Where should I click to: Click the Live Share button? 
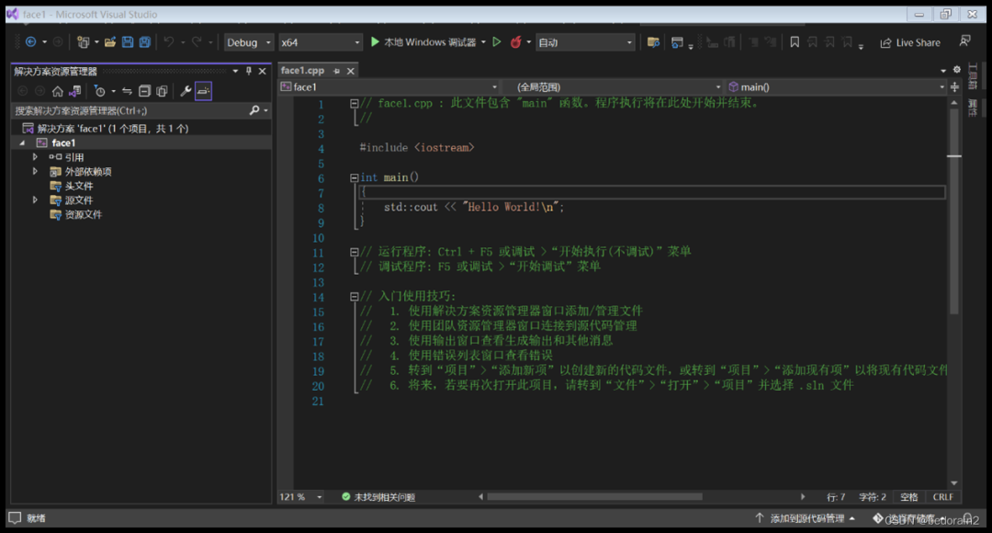tap(909, 42)
